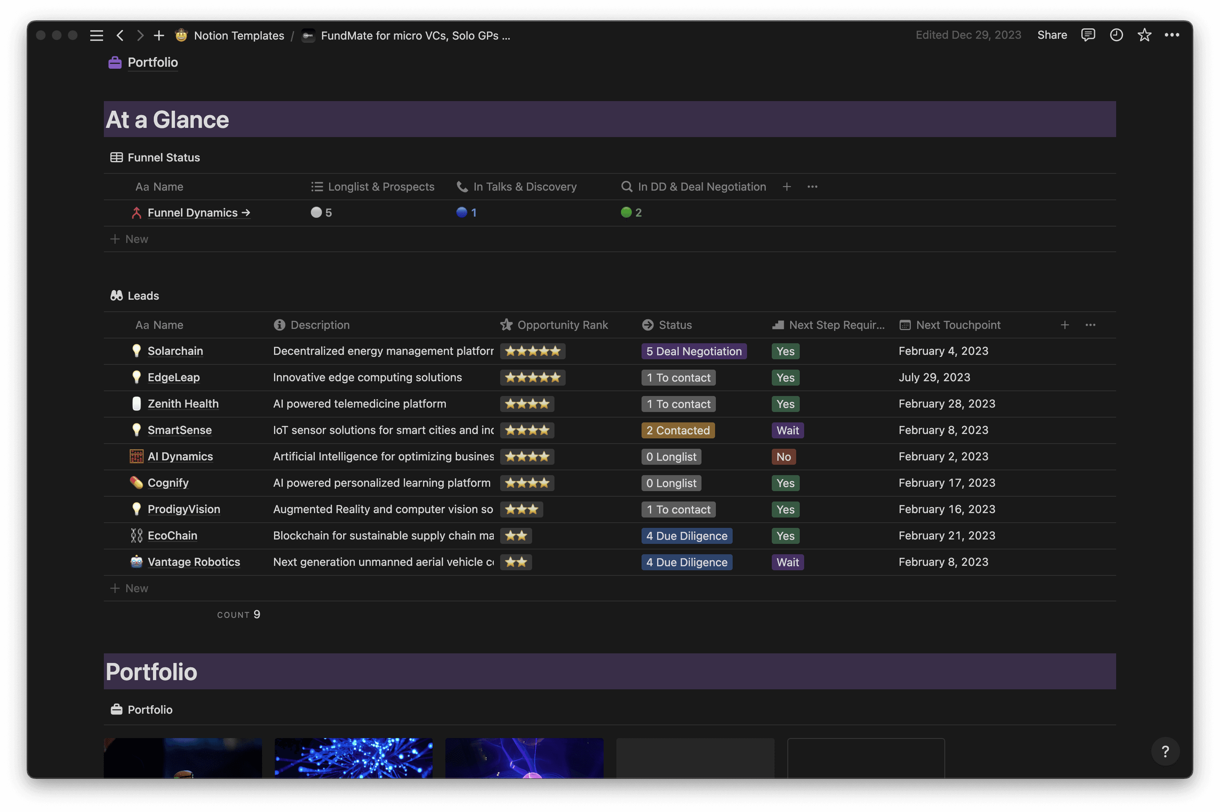Click the comments speech bubble icon
1220x812 pixels.
point(1087,35)
